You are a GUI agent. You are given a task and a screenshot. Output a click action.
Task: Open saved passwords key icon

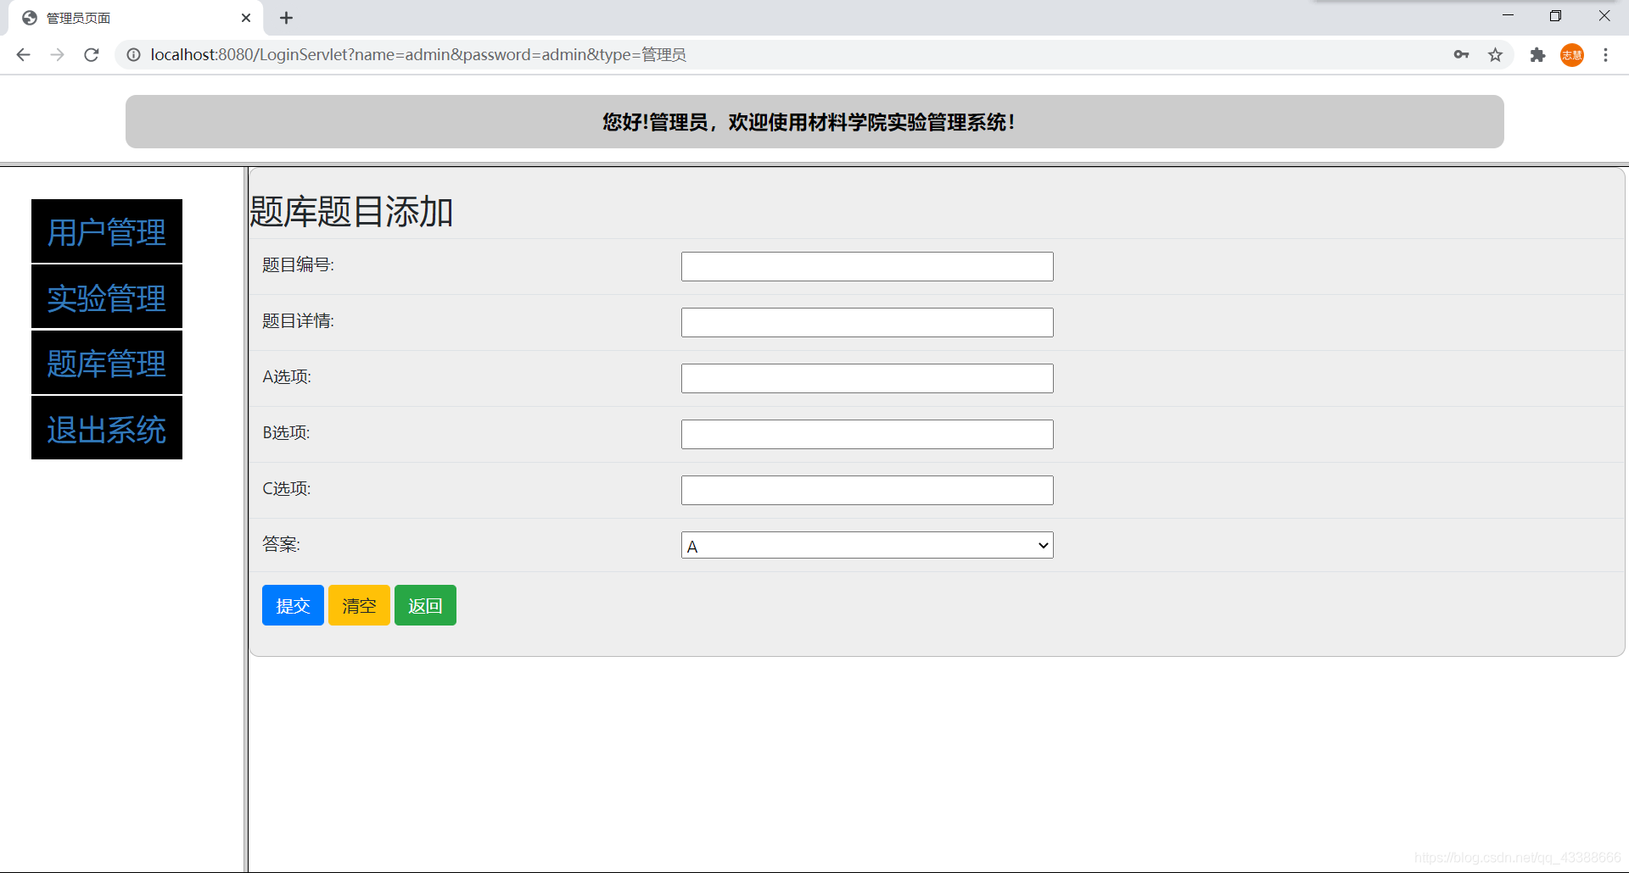[x=1461, y=55]
